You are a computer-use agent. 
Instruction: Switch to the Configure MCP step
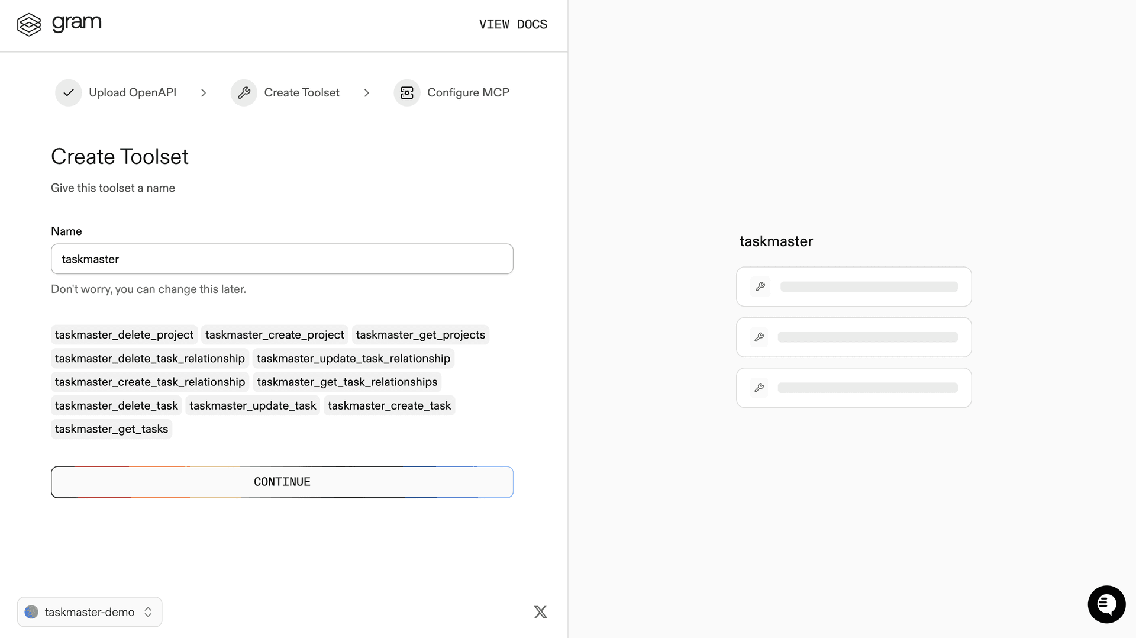coord(467,93)
